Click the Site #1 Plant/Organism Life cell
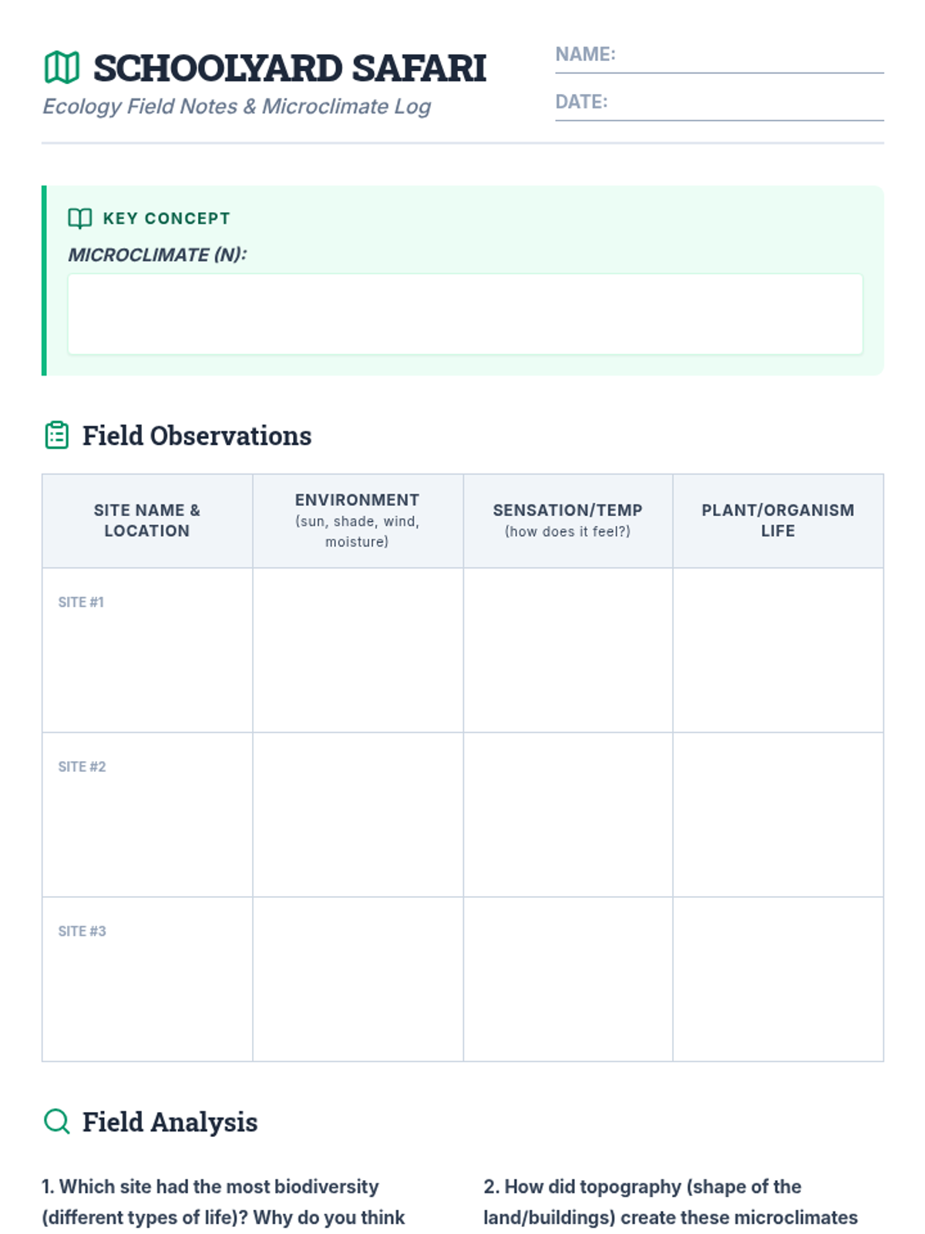The height and width of the screenshot is (1234, 925). 778,650
